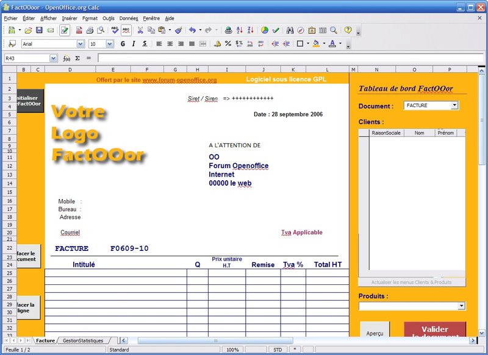Screen dimensions: 488x355
Task: Toggle italic formatting
Action: point(133,44)
